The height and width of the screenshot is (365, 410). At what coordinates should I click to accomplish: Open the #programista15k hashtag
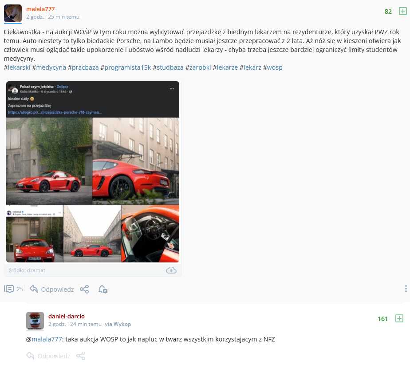point(126,67)
